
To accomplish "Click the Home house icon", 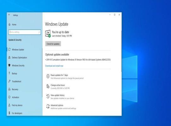I will (9, 24).
